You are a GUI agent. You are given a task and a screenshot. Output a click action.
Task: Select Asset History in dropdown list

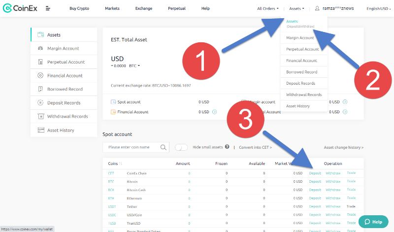[298, 106]
